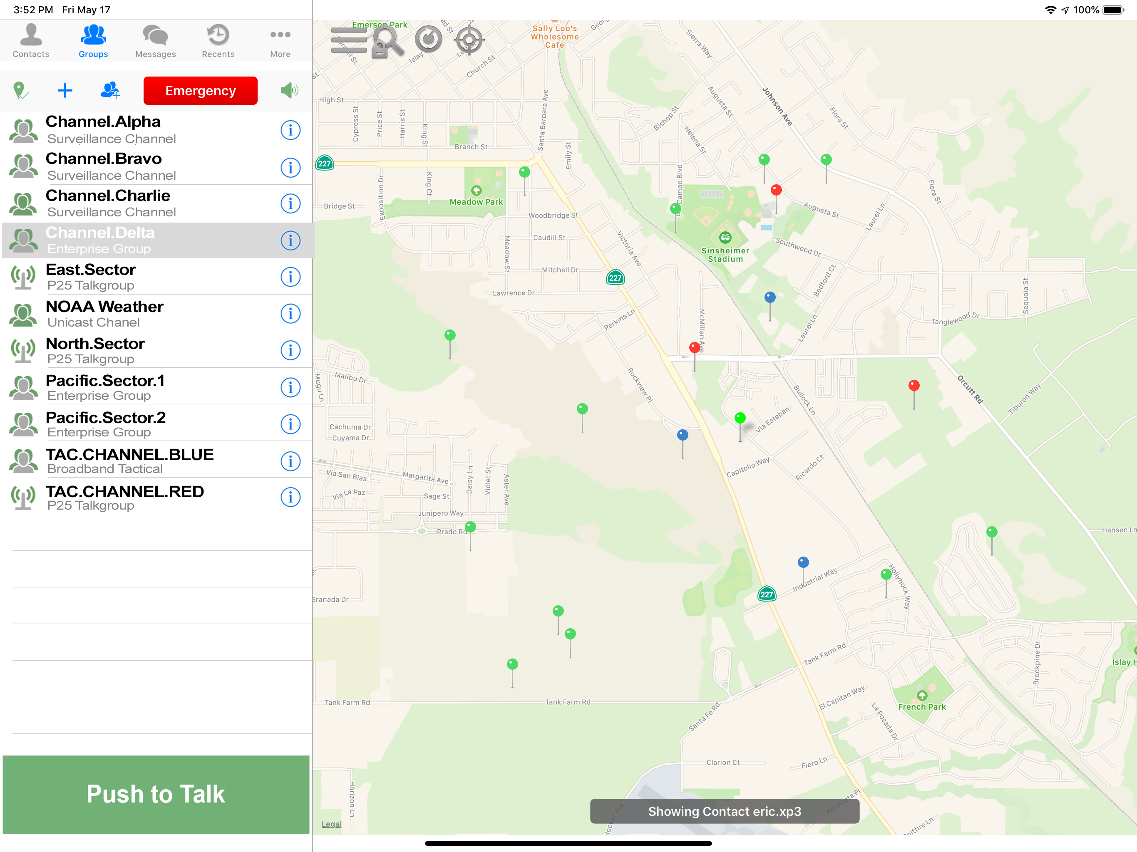
Task: Select NOAA Weather unicast channel
Action: pyautogui.click(x=156, y=313)
